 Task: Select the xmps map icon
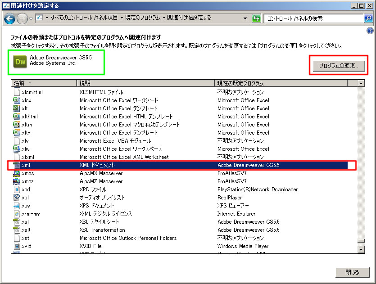[x=17, y=173]
